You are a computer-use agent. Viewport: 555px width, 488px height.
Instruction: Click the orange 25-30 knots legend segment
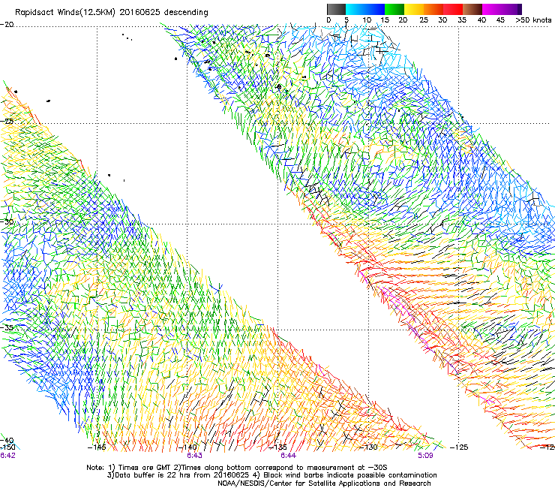click(433, 9)
